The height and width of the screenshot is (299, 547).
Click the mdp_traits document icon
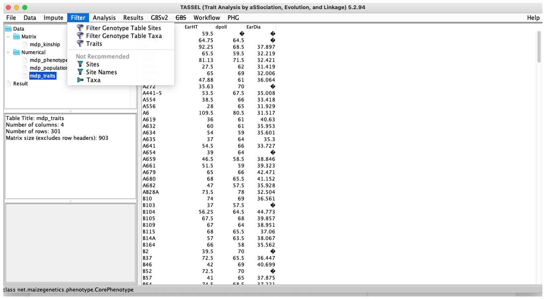pyautogui.click(x=25, y=76)
